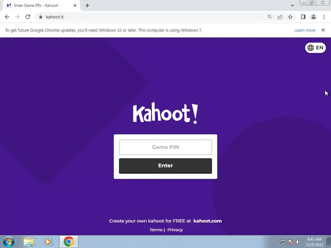Screen dimensions: 331x248
Task: Open the Terms link
Action: point(156,230)
